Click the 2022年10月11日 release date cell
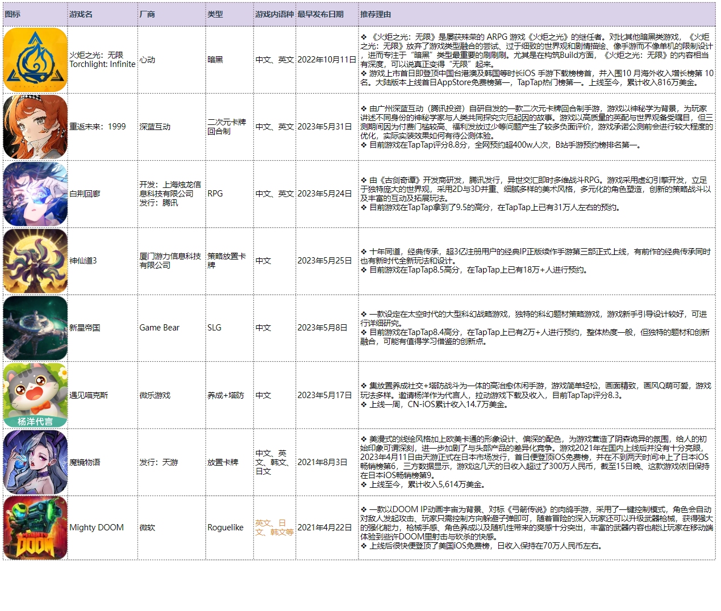This screenshot has height=611, width=721. point(327,60)
